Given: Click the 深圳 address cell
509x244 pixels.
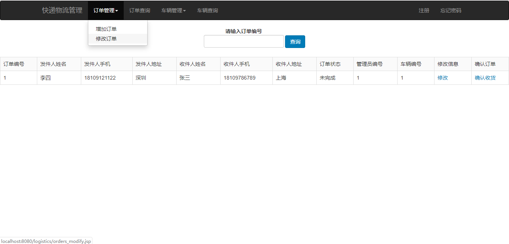Looking at the screenshot, I should tap(155, 78).
